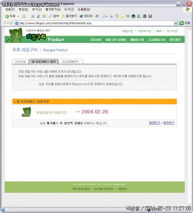Click the FileGuri text logo

56,39
